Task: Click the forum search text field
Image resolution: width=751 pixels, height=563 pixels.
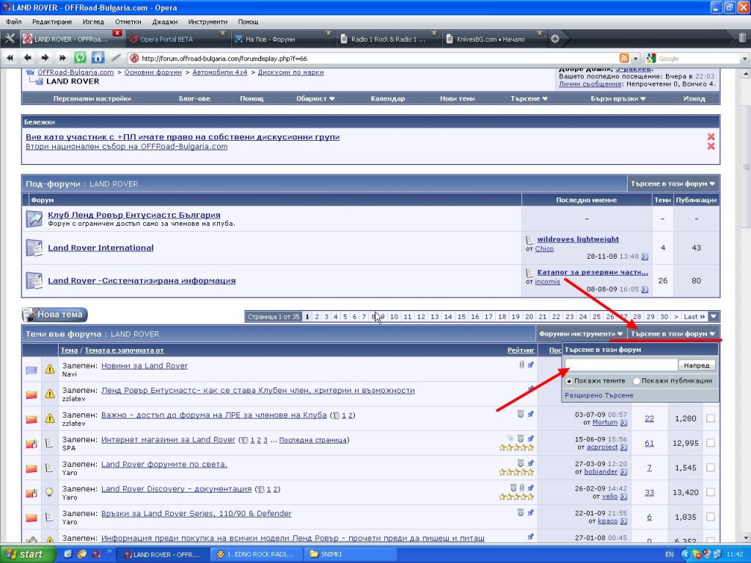Action: pos(620,365)
